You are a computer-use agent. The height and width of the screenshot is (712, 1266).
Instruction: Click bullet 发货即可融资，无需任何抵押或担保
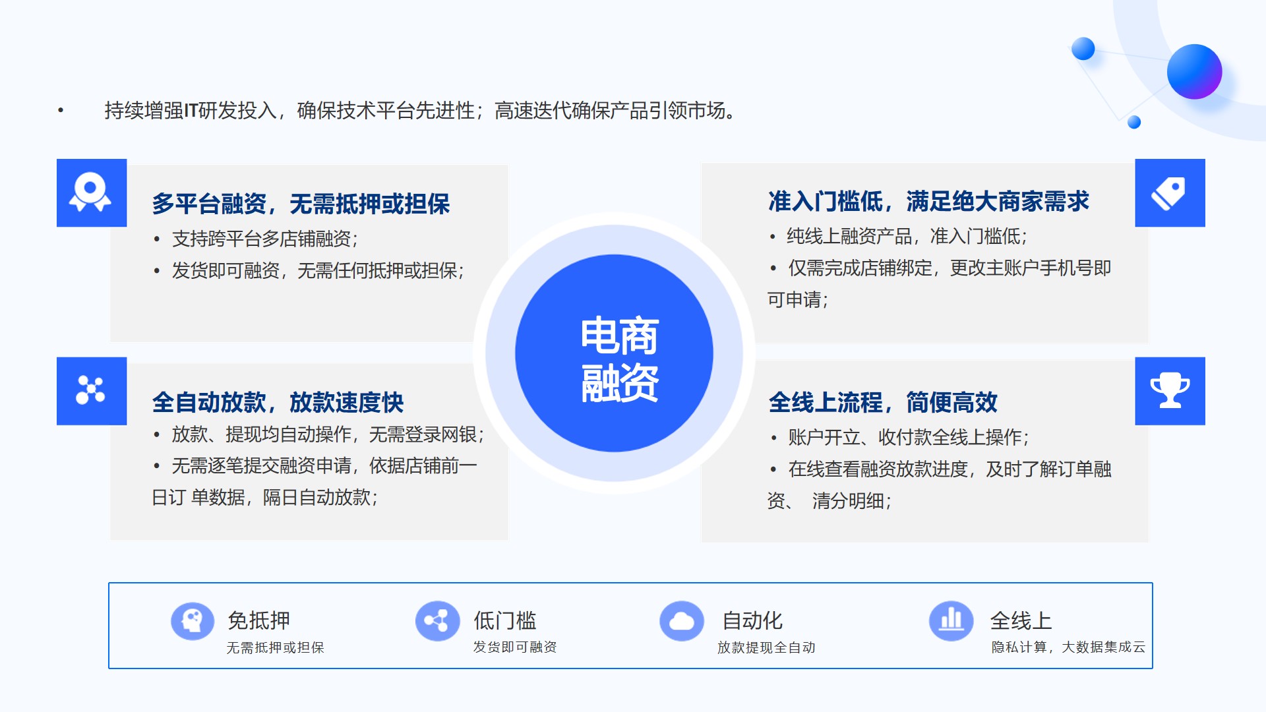(318, 270)
